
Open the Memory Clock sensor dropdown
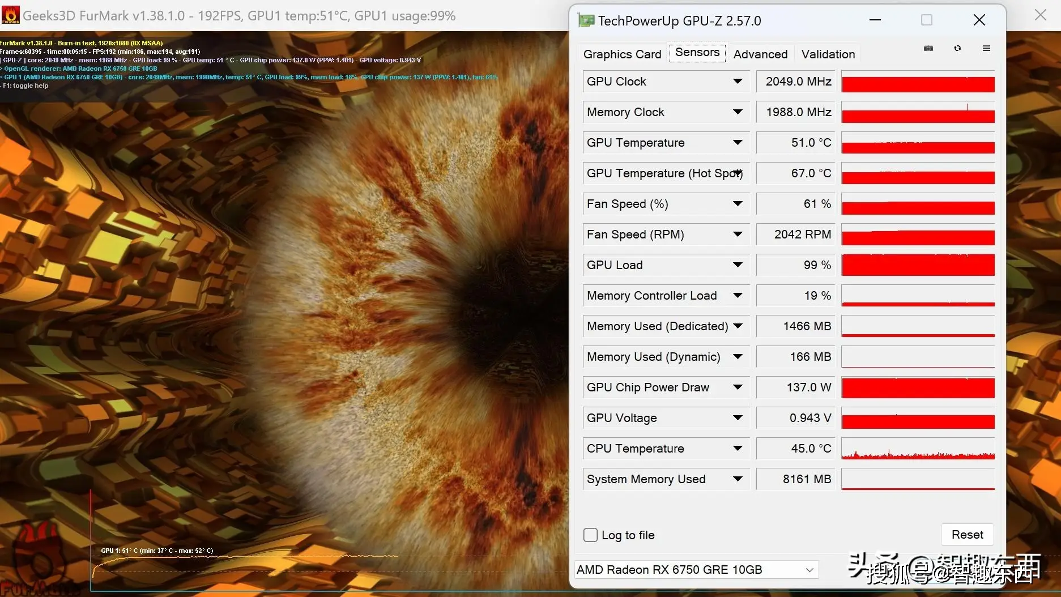[738, 112]
